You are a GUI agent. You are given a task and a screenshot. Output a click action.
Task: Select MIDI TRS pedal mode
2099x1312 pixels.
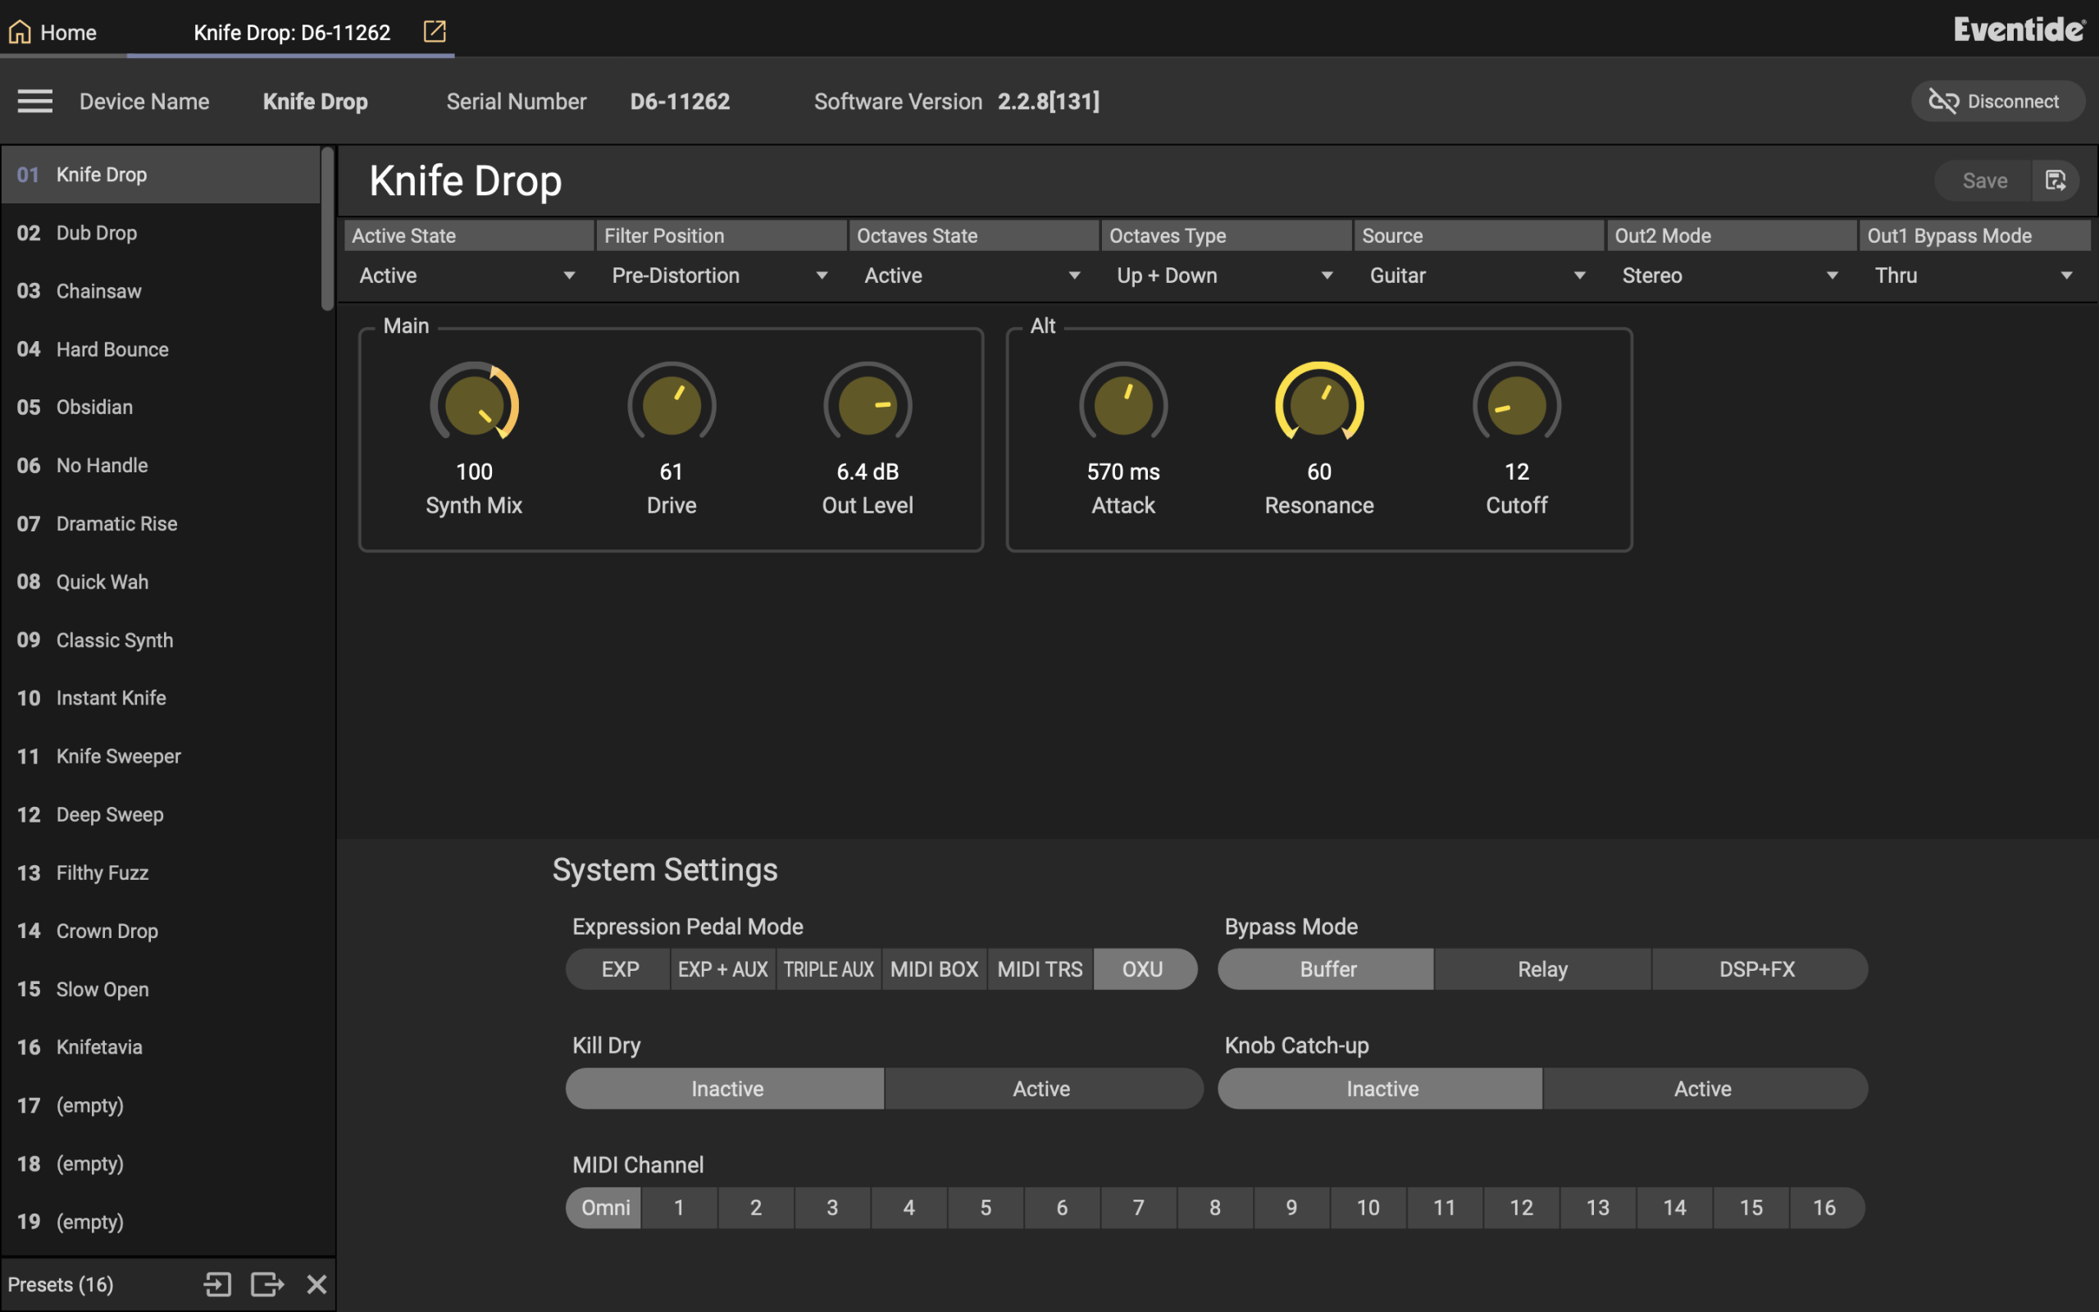pyautogui.click(x=1040, y=969)
